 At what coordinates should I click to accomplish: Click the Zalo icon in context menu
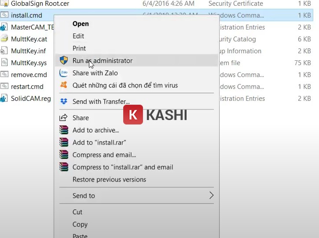(x=63, y=73)
